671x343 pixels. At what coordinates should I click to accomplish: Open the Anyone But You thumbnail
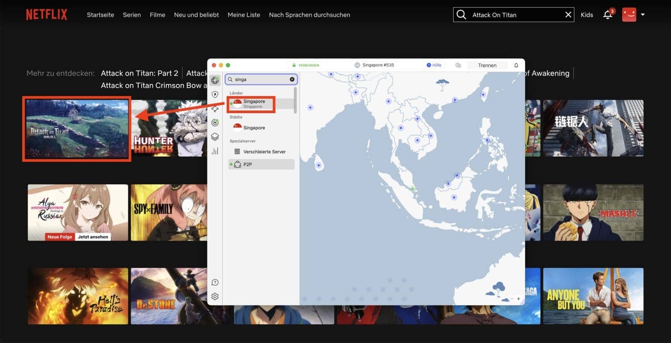[593, 296]
